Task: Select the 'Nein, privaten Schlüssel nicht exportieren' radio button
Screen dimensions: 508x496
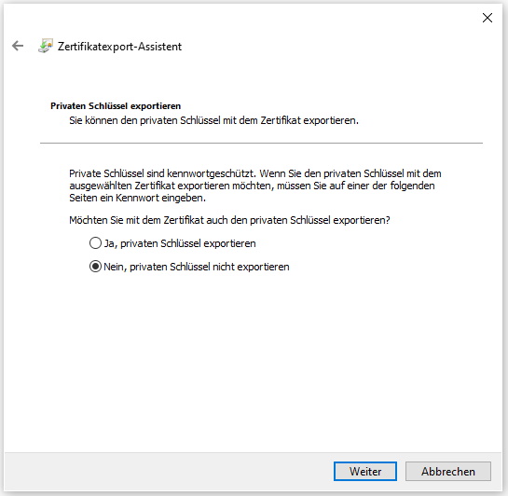Action: pyautogui.click(x=95, y=267)
